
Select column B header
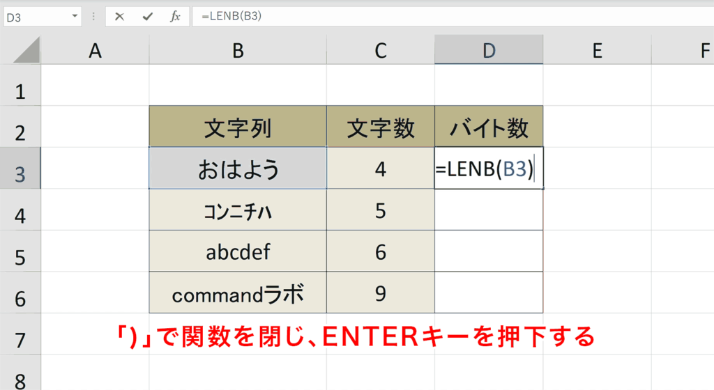click(x=238, y=50)
